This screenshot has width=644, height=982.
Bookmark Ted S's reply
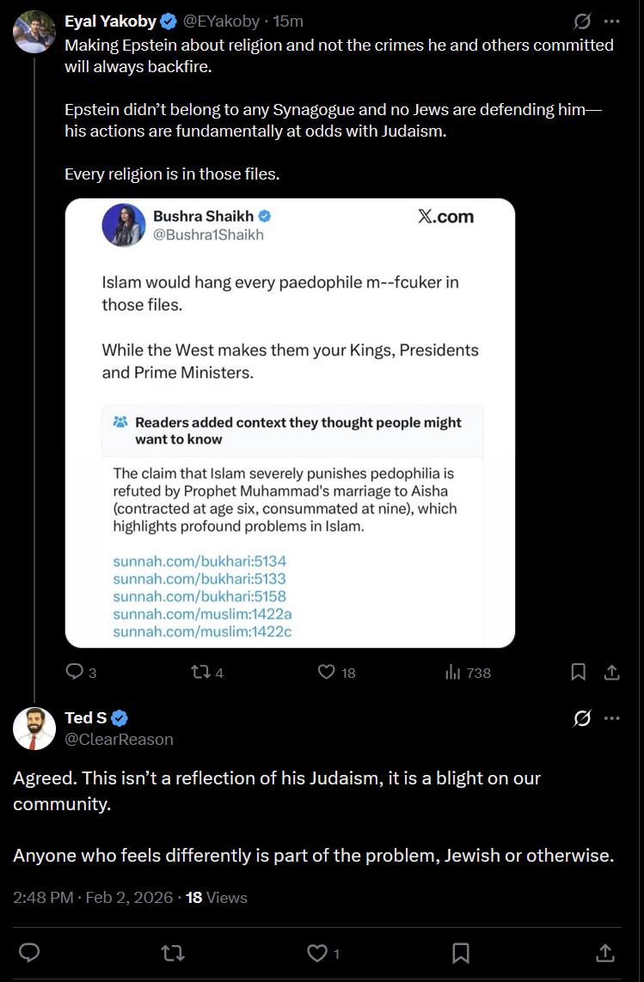coord(461,952)
